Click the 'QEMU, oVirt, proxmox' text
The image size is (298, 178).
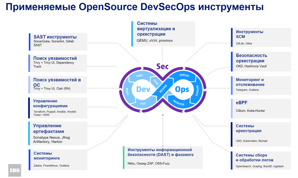(155, 40)
